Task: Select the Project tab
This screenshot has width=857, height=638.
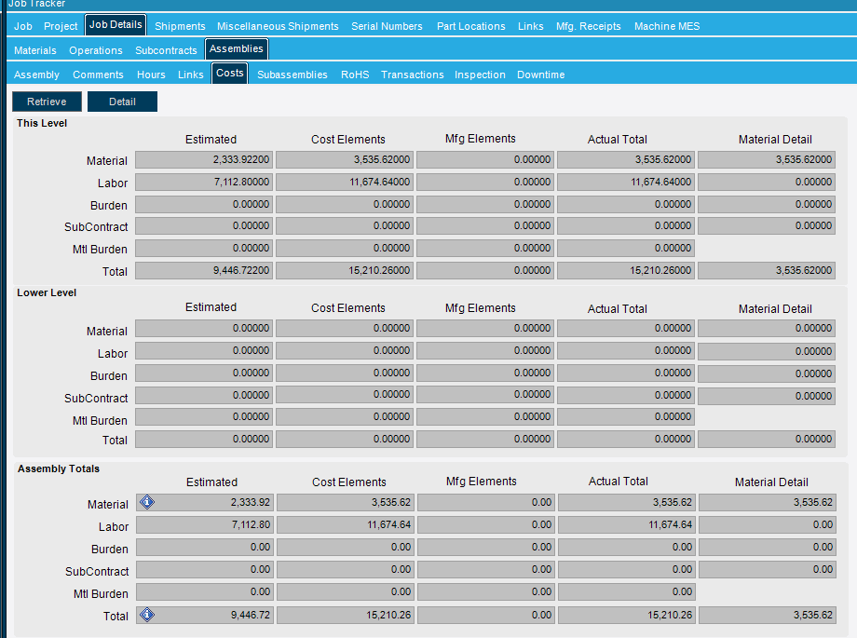Action: pos(61,26)
